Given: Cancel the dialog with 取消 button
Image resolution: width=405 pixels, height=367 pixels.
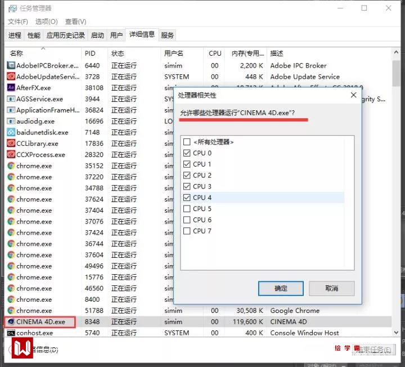Looking at the screenshot, I should (332, 288).
